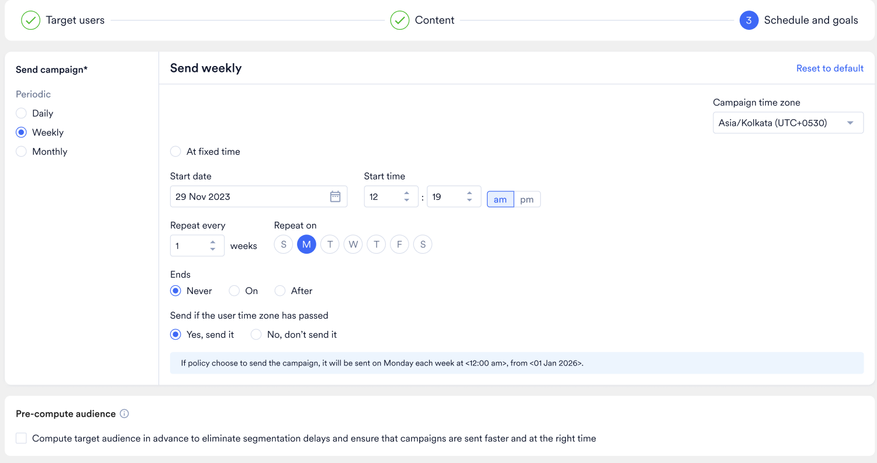Go to the Content step
This screenshot has height=463, width=877.
434,20
